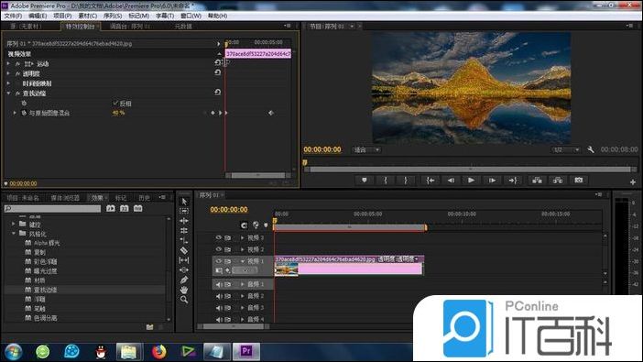Click the Extract button in Program monitor
This screenshot has height=362, width=643.
coord(558,181)
